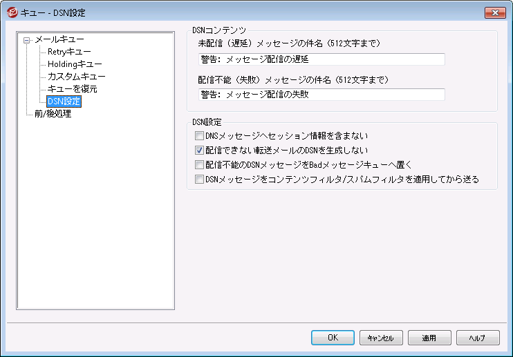Open the Retryキュー settings page
This screenshot has height=357, width=513.
click(x=69, y=52)
